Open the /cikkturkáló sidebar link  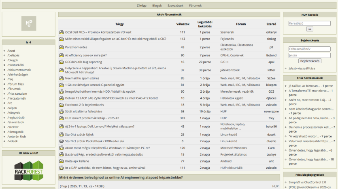click(x=15, y=65)
